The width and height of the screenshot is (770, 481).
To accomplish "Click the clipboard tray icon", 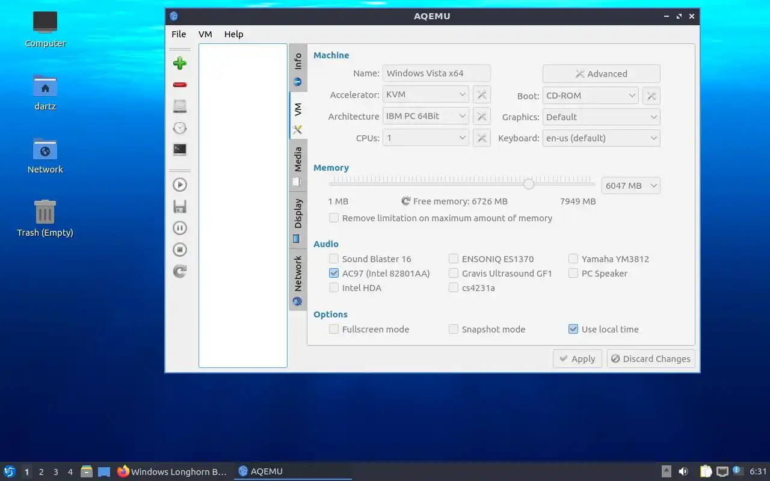I will pos(705,471).
